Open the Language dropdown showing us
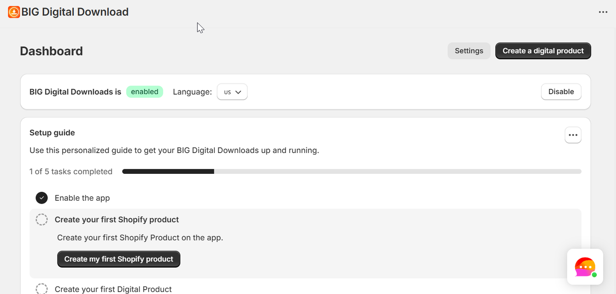The height and width of the screenshot is (294, 616). click(x=232, y=92)
